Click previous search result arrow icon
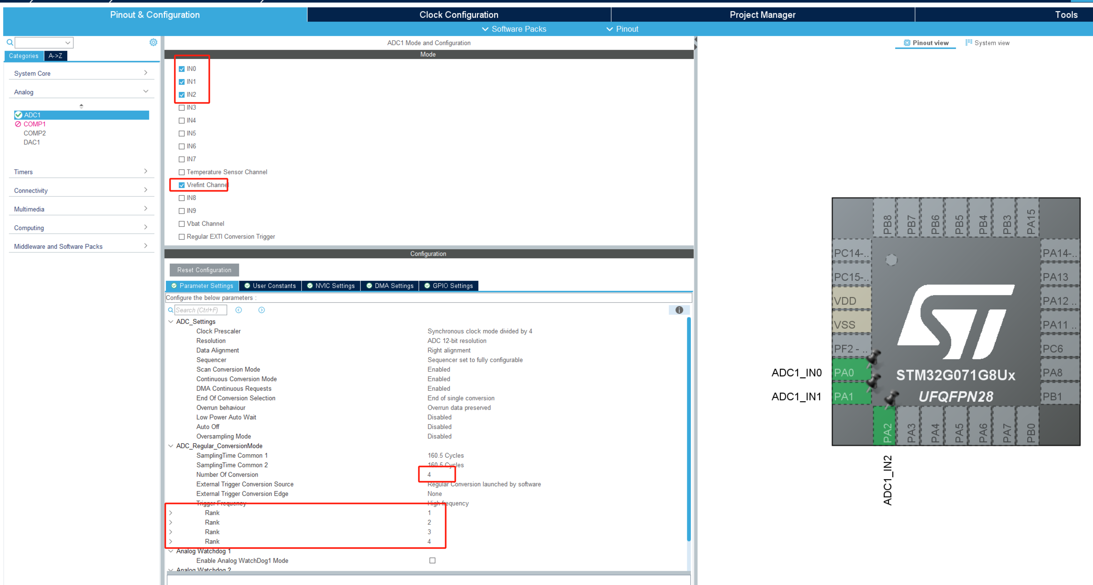1093x585 pixels. (x=239, y=310)
